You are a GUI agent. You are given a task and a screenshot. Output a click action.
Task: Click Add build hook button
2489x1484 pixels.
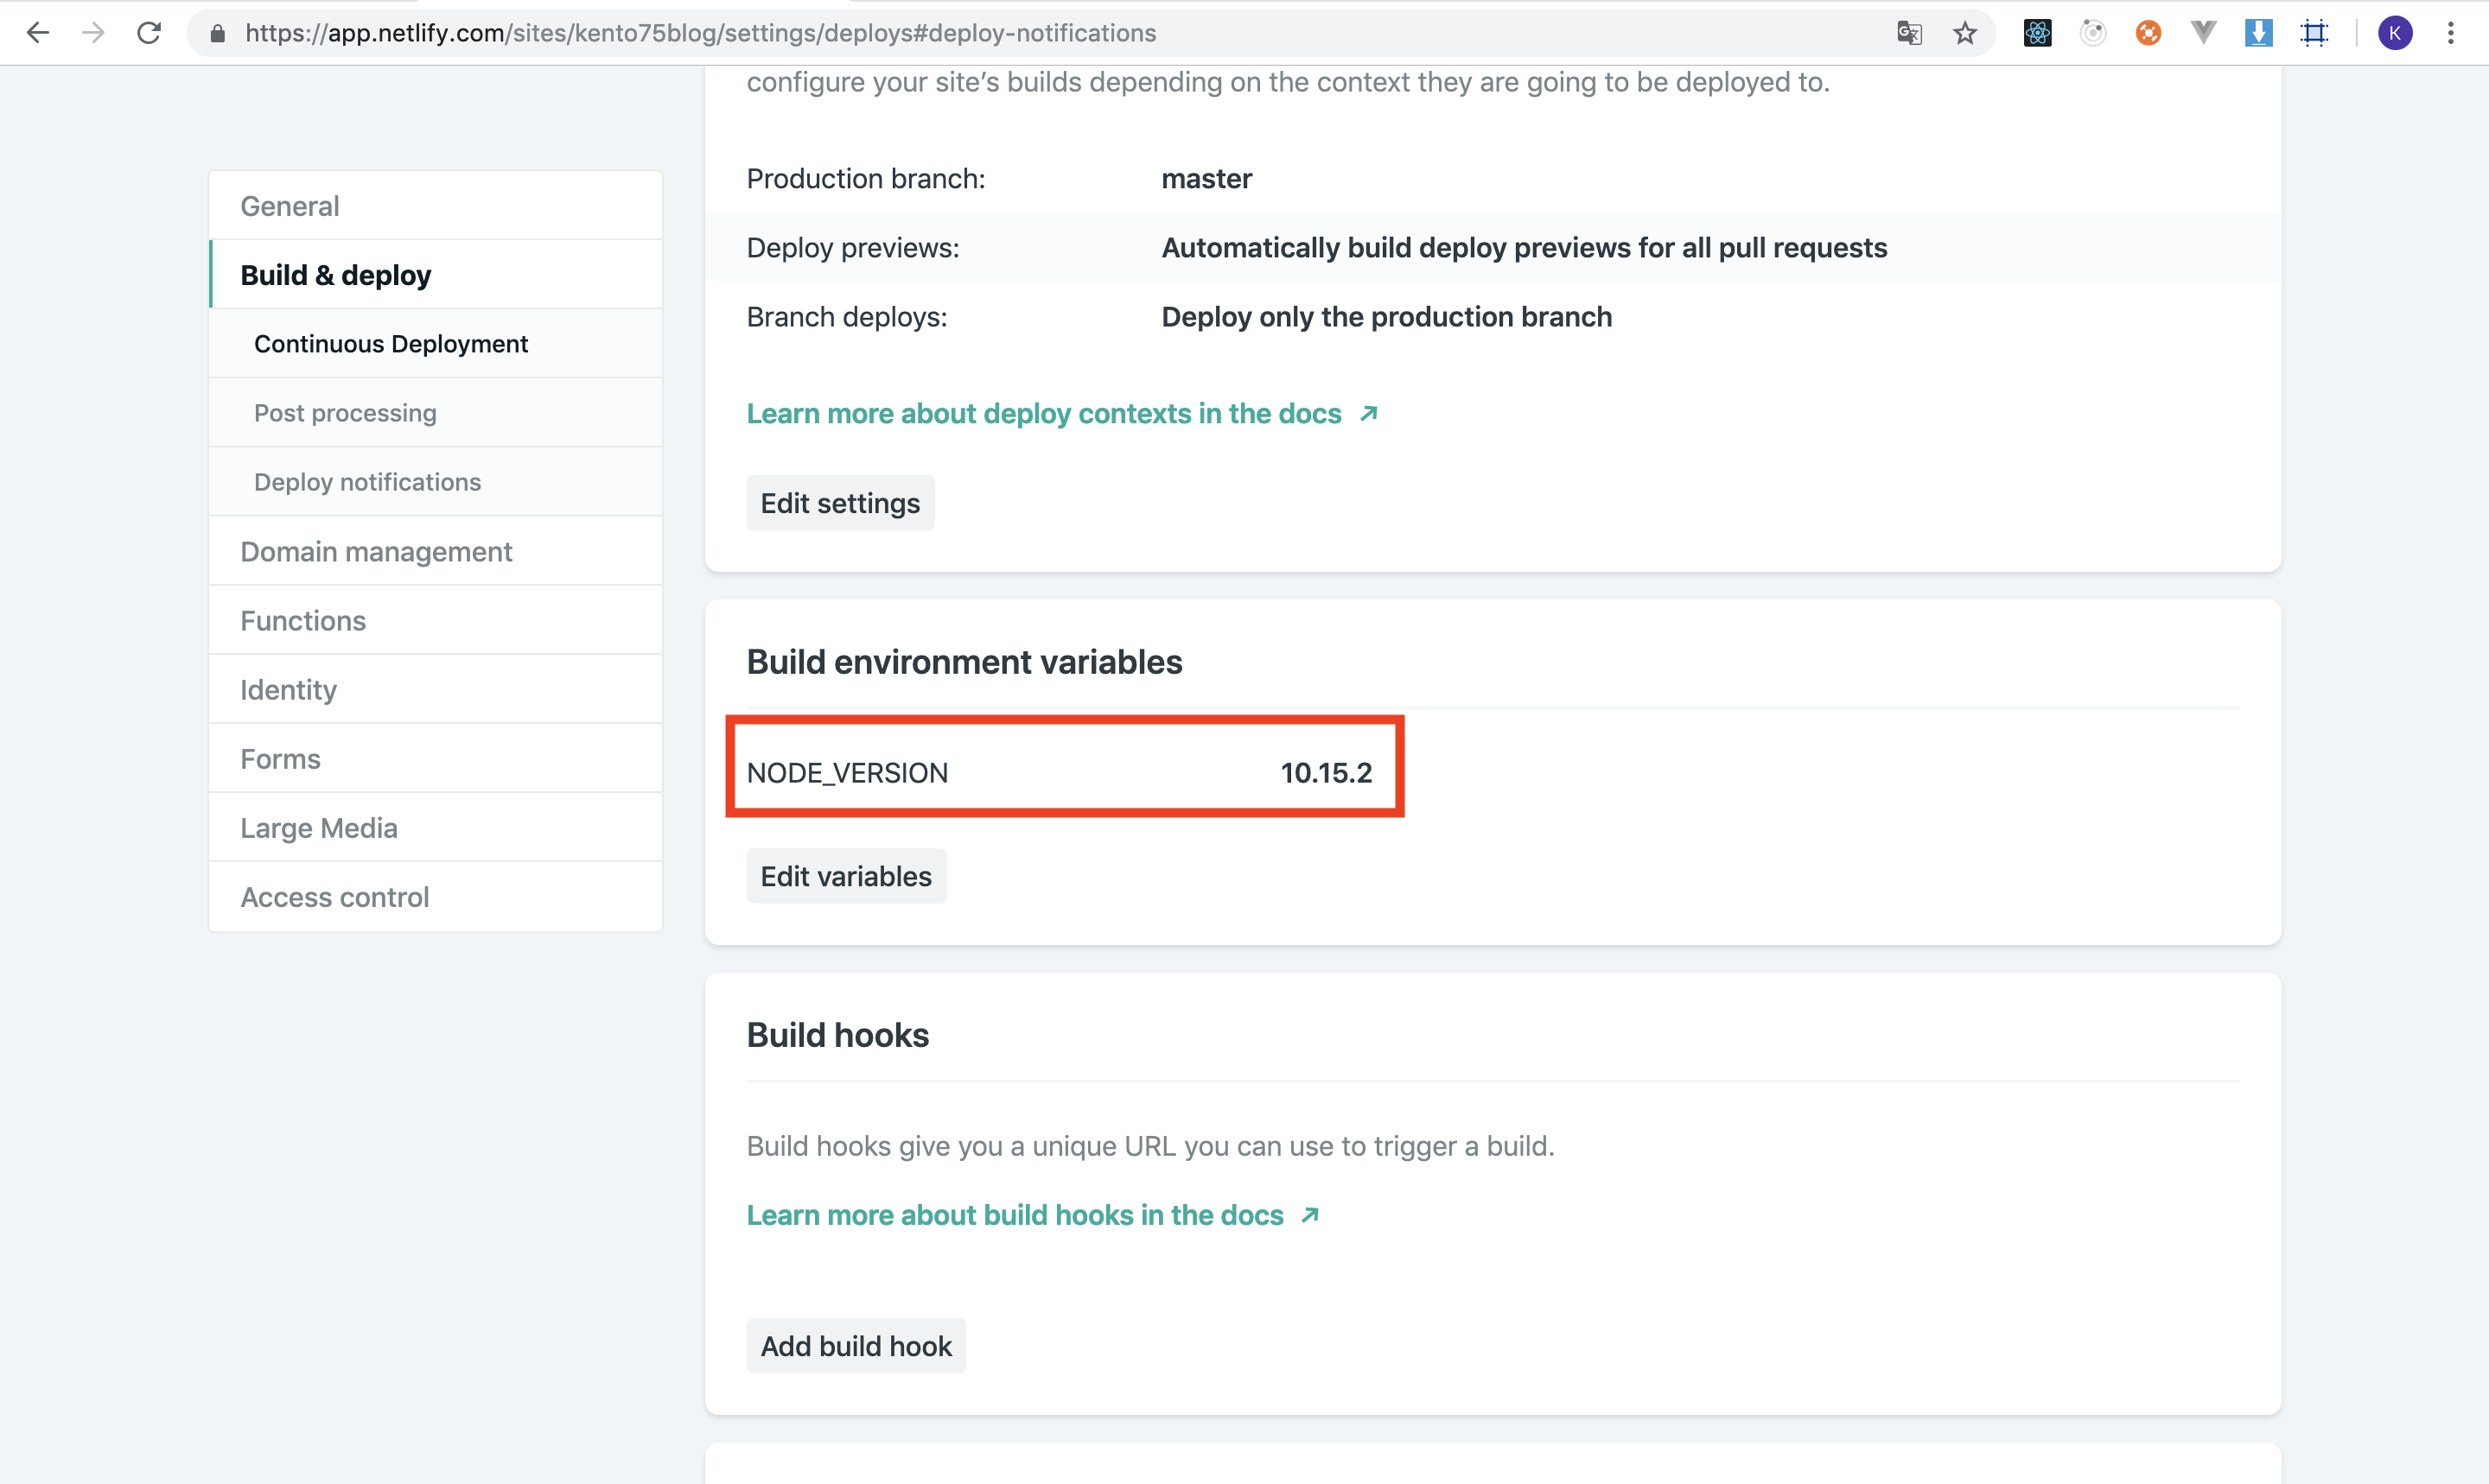pyautogui.click(x=856, y=1346)
